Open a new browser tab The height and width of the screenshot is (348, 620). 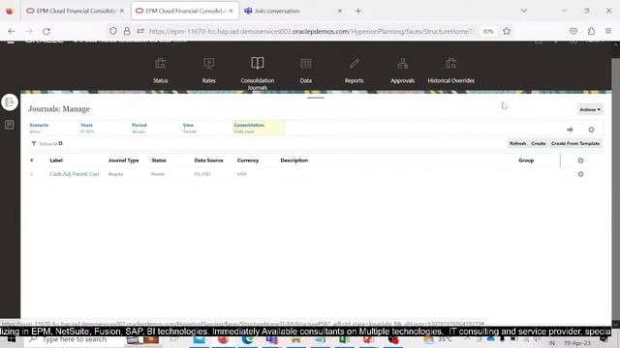click(358, 11)
